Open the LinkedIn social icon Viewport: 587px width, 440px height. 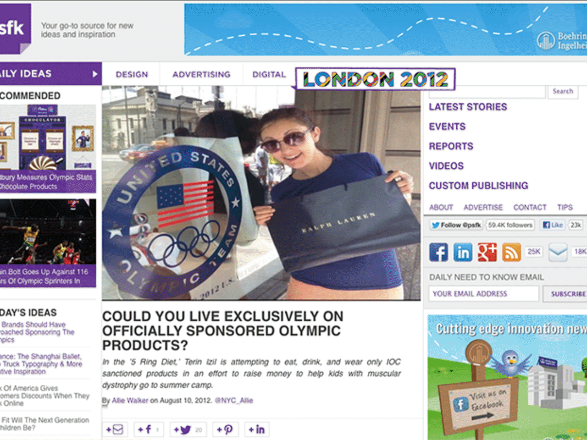[x=463, y=252]
